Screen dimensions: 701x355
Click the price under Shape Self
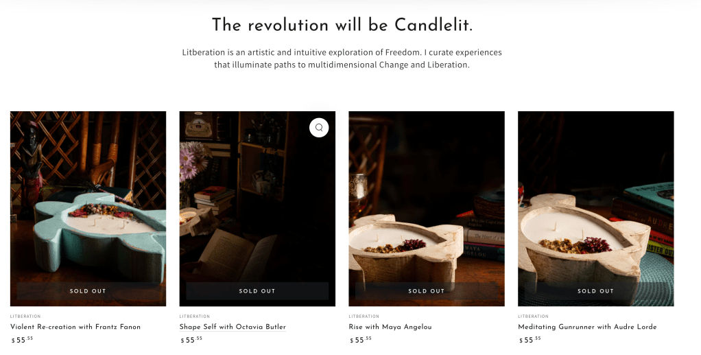tap(190, 340)
